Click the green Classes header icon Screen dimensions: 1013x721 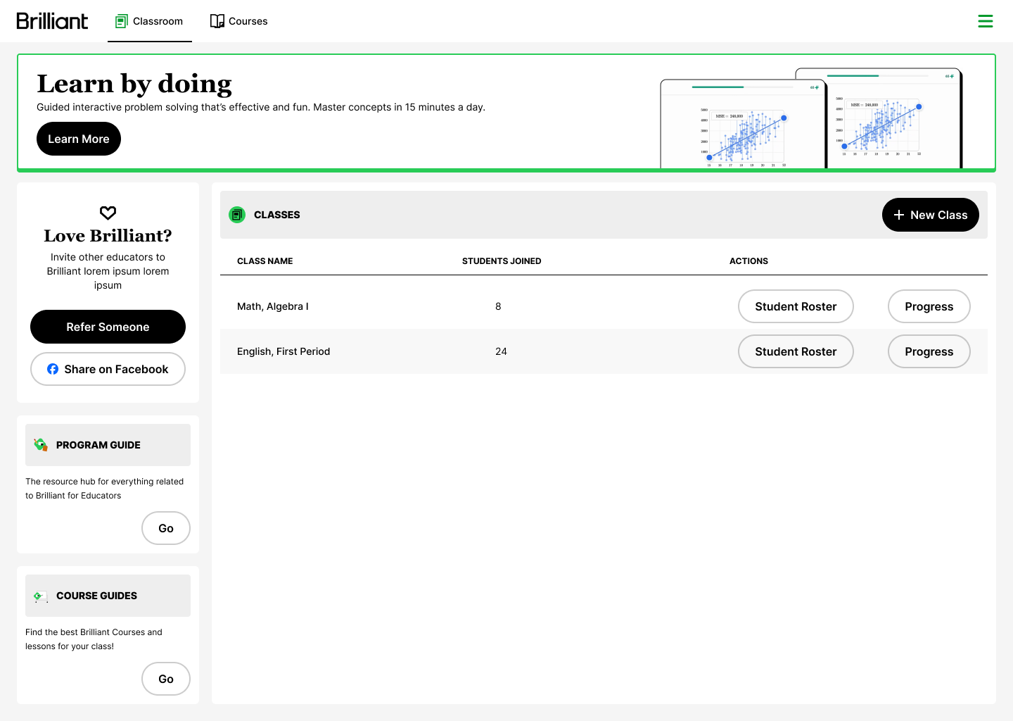click(237, 215)
